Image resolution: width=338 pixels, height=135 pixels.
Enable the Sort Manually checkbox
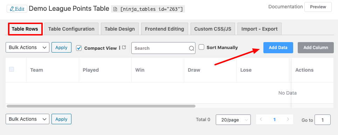point(201,47)
